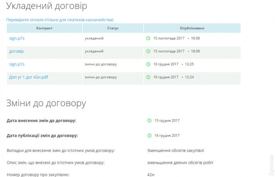275x177 pixels.
Task: Open the договір document link
Action: coord(17,51)
